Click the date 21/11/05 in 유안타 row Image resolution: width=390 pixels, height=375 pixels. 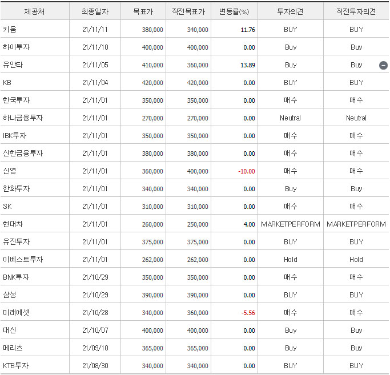pyautogui.click(x=95, y=65)
